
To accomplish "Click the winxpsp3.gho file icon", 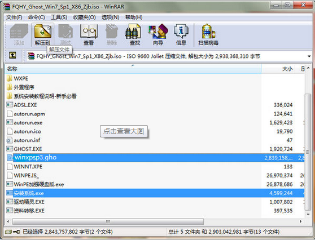I will [x=10, y=158].
